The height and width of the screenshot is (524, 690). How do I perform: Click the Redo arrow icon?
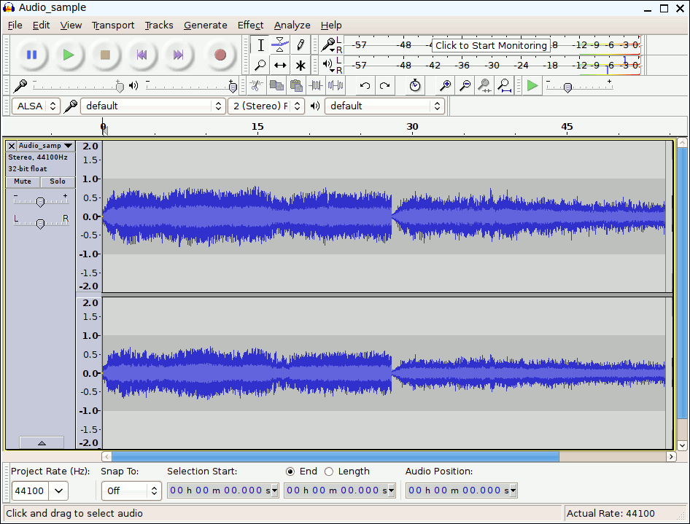pos(384,85)
